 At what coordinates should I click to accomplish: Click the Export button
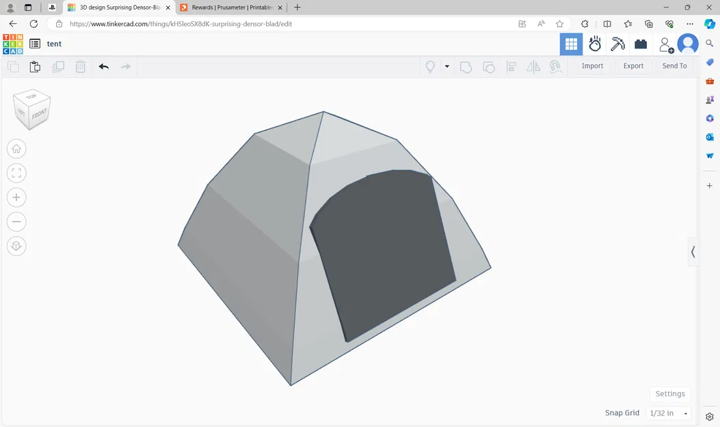[632, 66]
